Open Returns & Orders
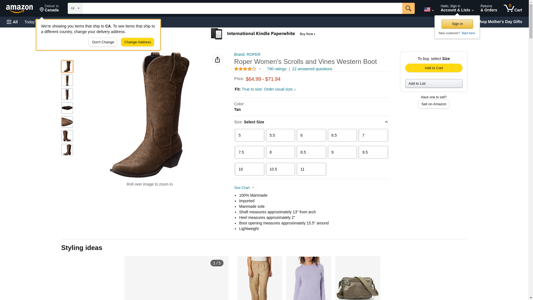The height and width of the screenshot is (300, 533). 488,8
